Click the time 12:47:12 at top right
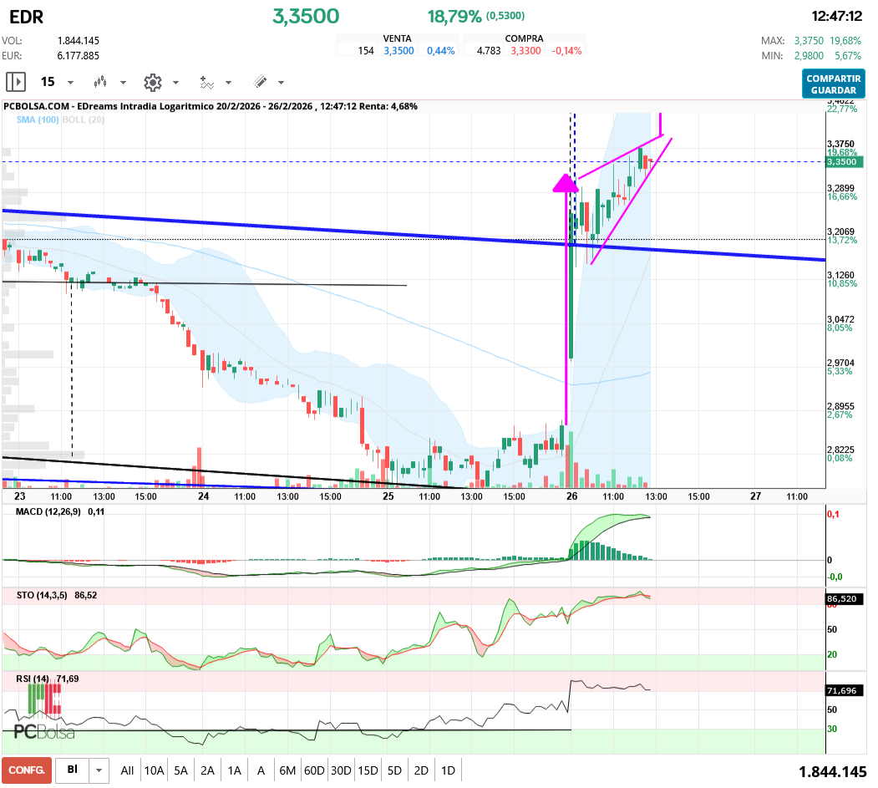Viewport: 878px width, 788px height. pyautogui.click(x=836, y=16)
